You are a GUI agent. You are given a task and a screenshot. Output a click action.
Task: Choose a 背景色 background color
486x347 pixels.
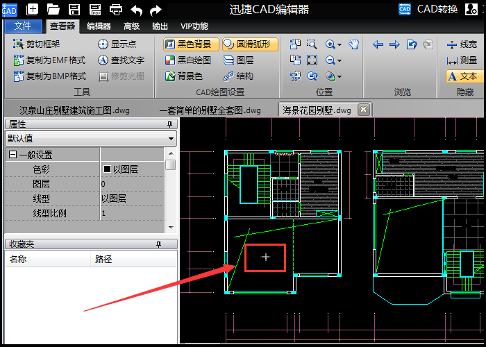(184, 76)
